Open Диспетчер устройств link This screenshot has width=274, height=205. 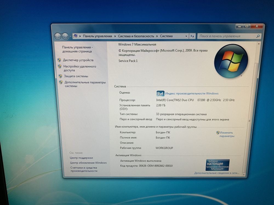pos(78,60)
